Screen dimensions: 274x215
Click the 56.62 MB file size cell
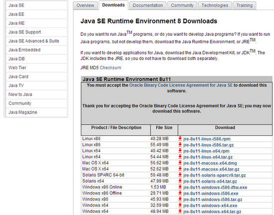(159, 163)
